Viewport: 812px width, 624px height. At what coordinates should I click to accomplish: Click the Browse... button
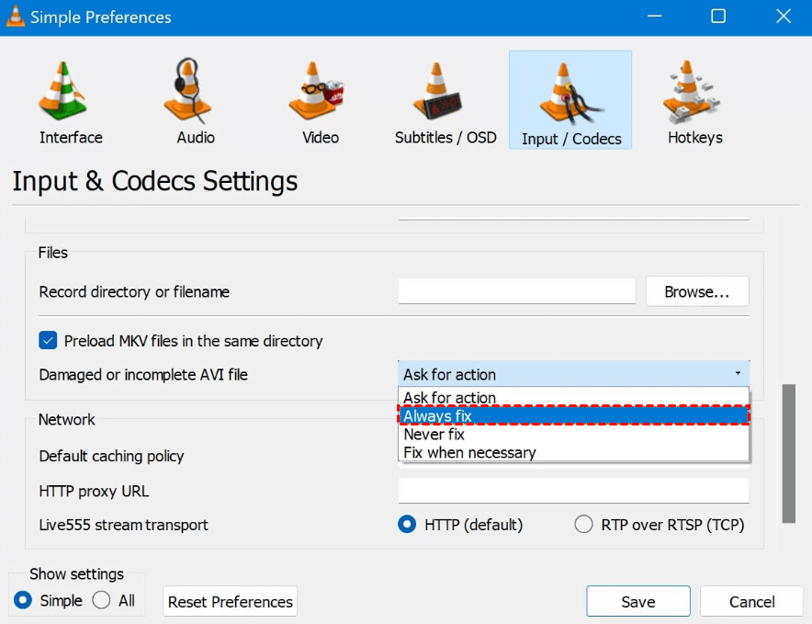click(696, 291)
